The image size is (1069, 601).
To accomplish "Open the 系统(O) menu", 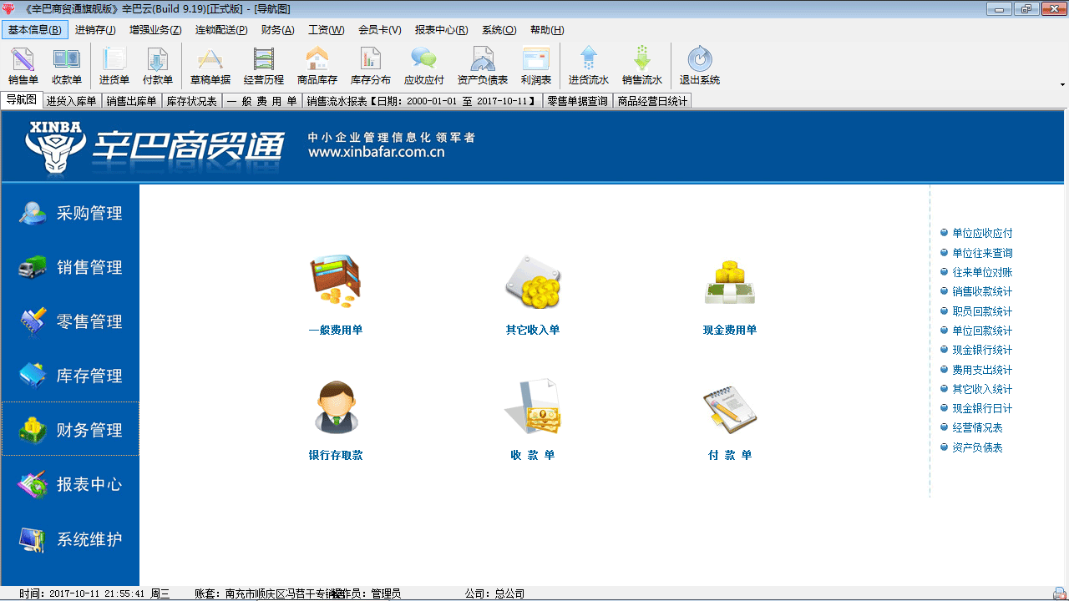I will click(499, 29).
